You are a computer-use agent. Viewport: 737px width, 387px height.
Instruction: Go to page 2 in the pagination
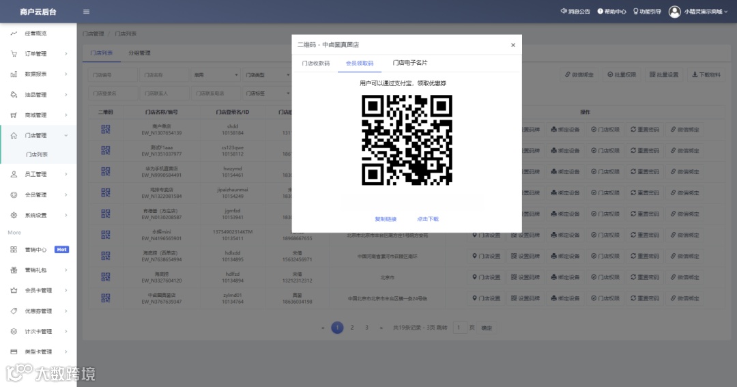coord(352,328)
